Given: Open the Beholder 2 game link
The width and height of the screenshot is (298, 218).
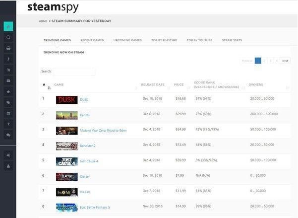Looking at the screenshot, I should click(88, 146).
